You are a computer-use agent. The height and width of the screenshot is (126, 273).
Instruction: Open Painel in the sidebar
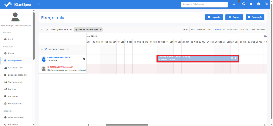[11, 53]
